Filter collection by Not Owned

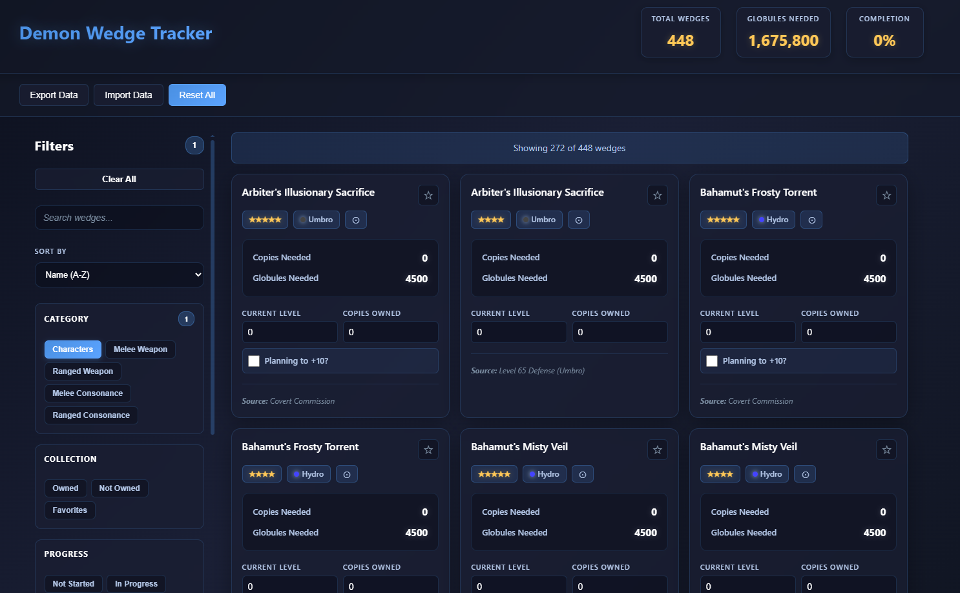point(120,488)
